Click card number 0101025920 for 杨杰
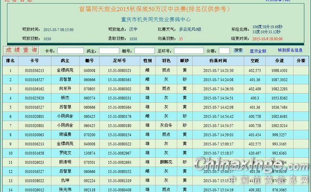The image size is (311, 192). tap(34, 98)
